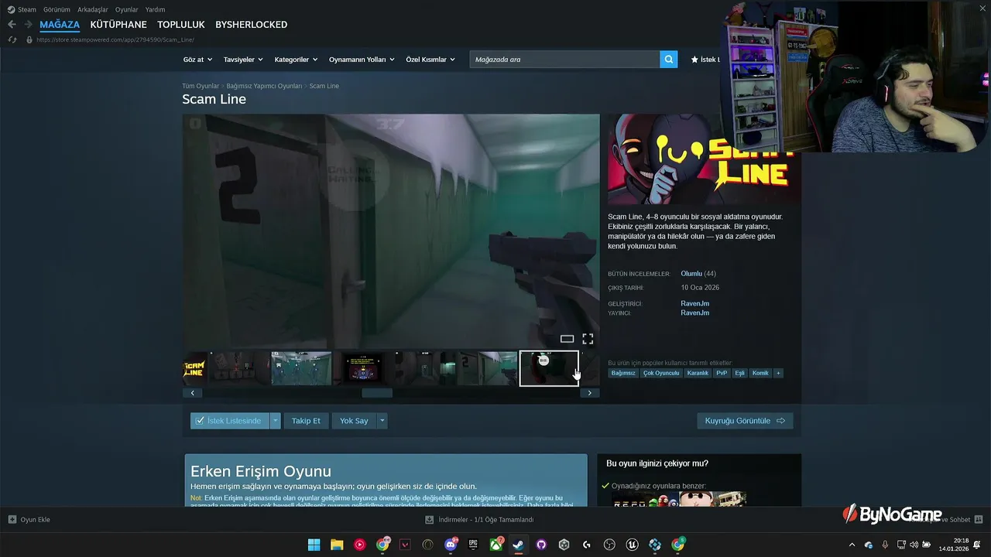
Task: Open the Oyunlar menu
Action: 127,9
